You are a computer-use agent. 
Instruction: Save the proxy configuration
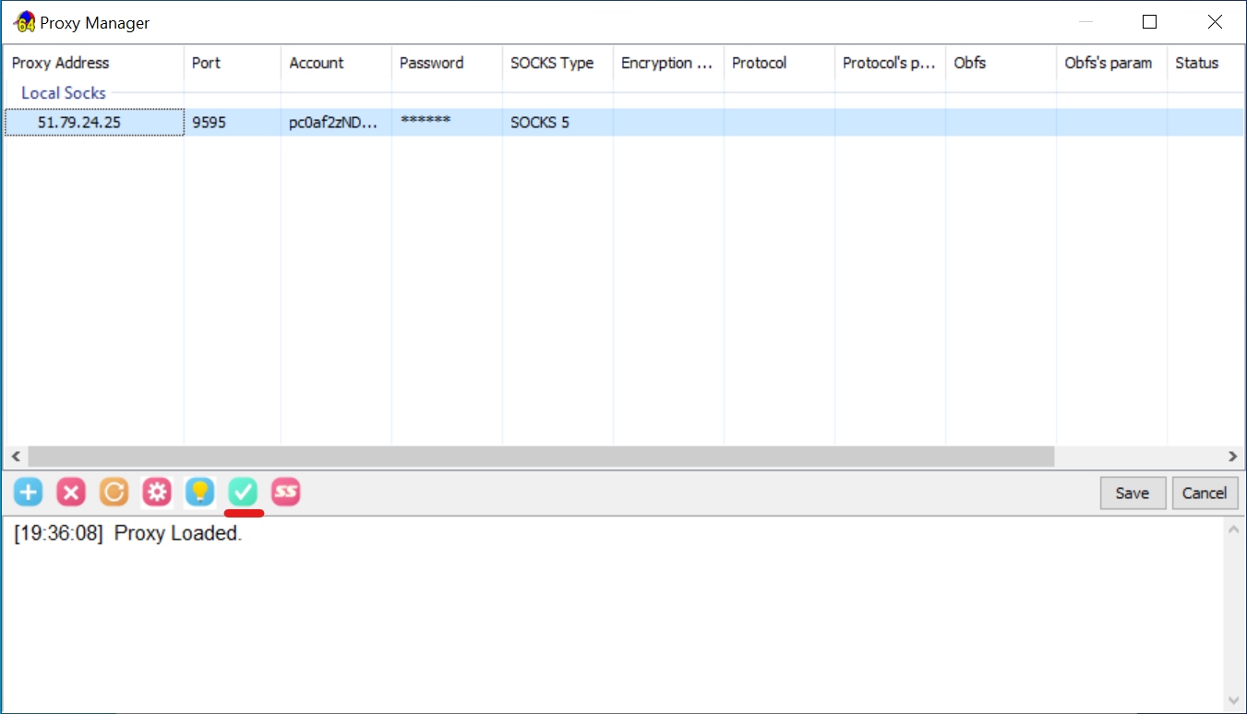point(1133,494)
